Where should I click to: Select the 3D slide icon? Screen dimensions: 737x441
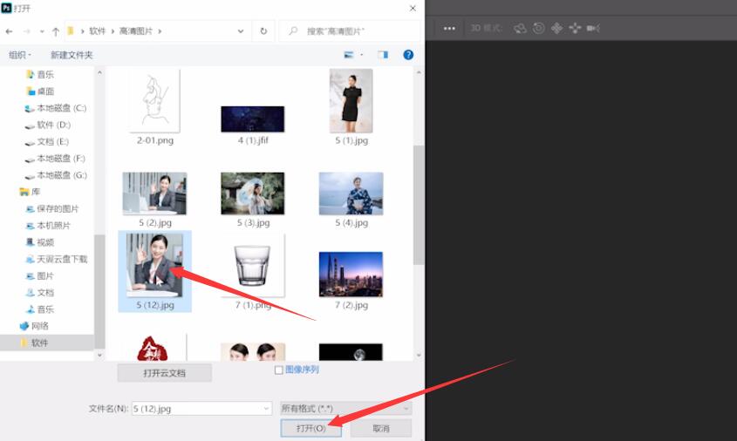(x=575, y=28)
